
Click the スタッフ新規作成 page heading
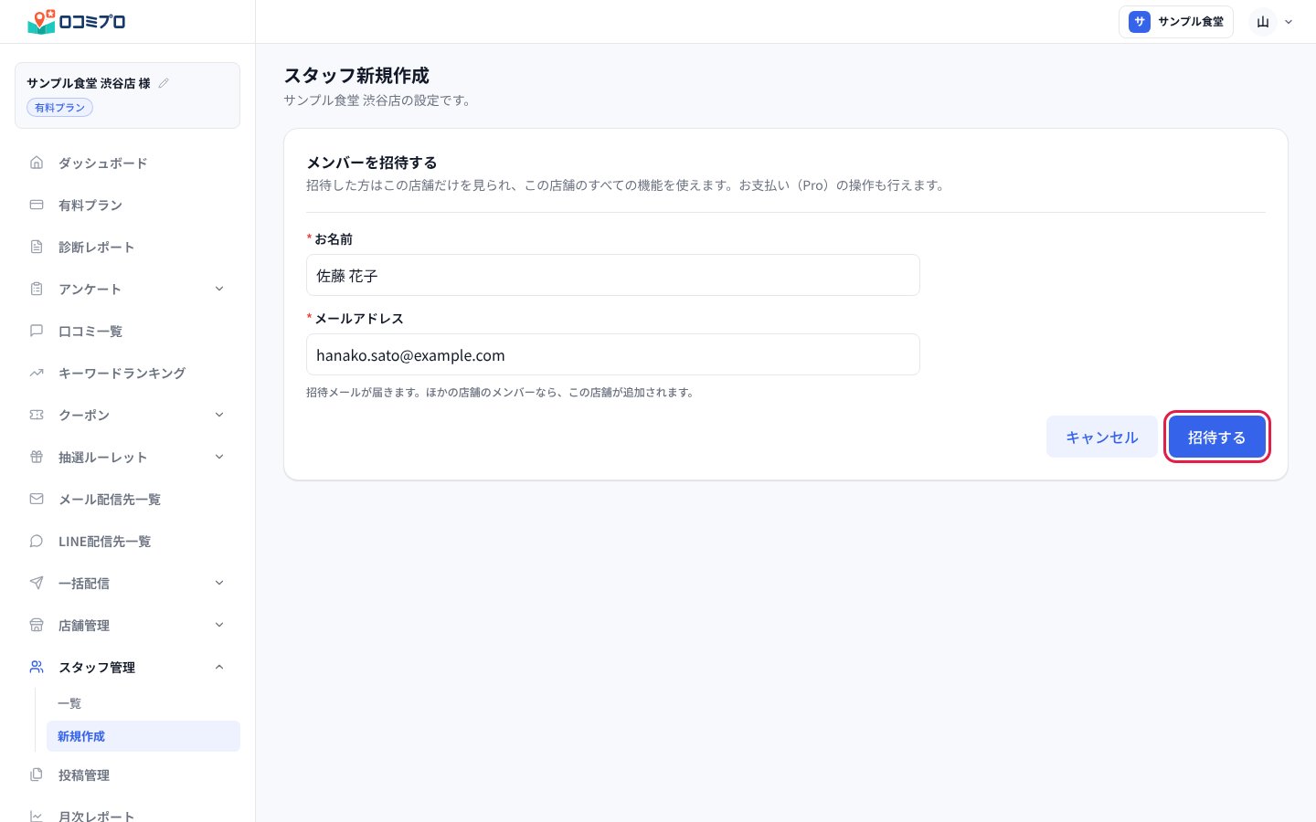click(x=356, y=75)
